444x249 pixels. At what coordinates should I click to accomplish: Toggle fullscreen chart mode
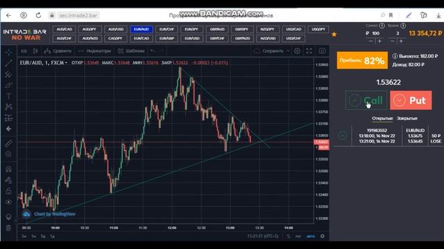coord(309,50)
